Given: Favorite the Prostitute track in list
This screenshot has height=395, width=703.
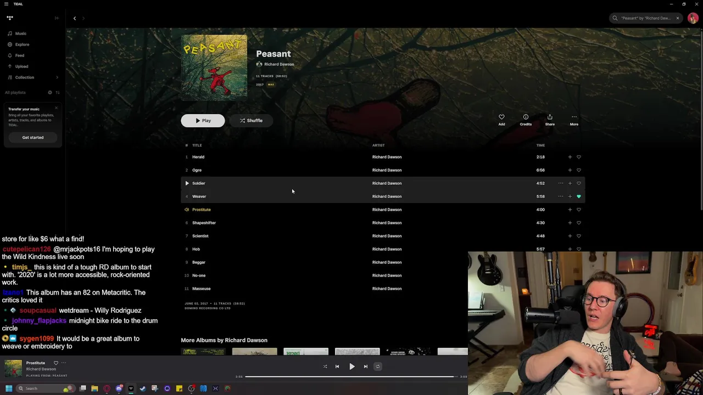Looking at the screenshot, I should click(x=579, y=210).
